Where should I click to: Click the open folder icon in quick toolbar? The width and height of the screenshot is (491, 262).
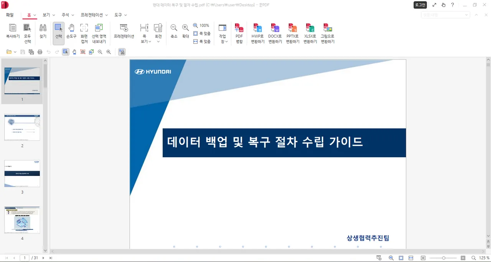pyautogui.click(x=9, y=52)
